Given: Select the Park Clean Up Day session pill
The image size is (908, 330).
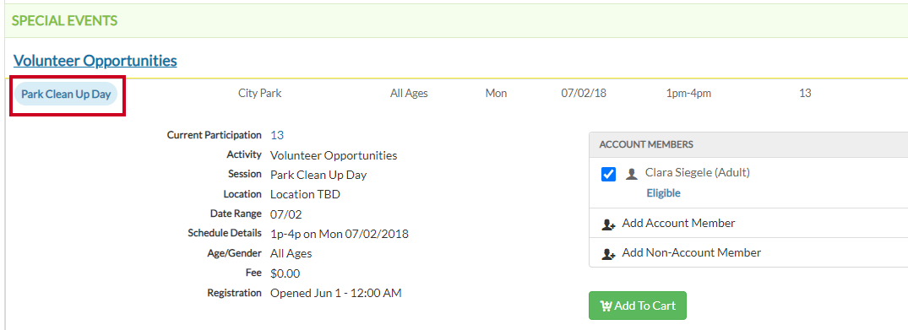Looking at the screenshot, I should 66,94.
